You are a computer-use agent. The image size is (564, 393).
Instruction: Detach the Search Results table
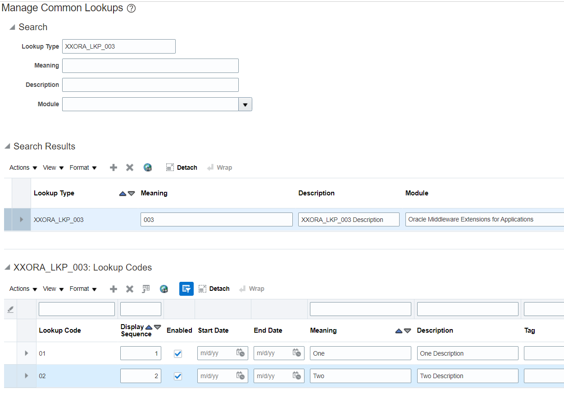(182, 167)
